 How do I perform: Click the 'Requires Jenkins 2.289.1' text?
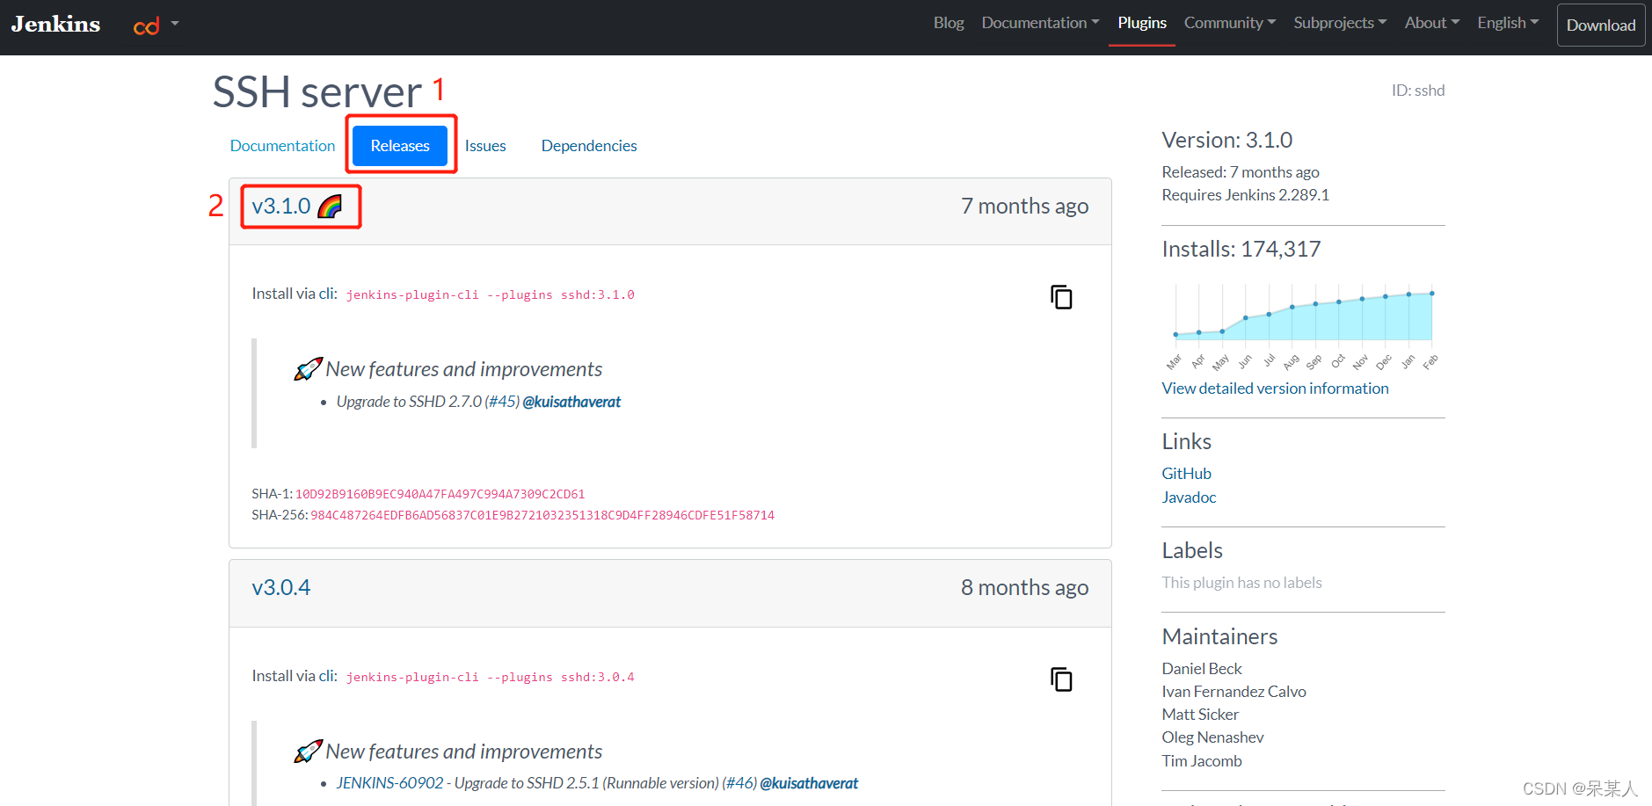[x=1245, y=195]
